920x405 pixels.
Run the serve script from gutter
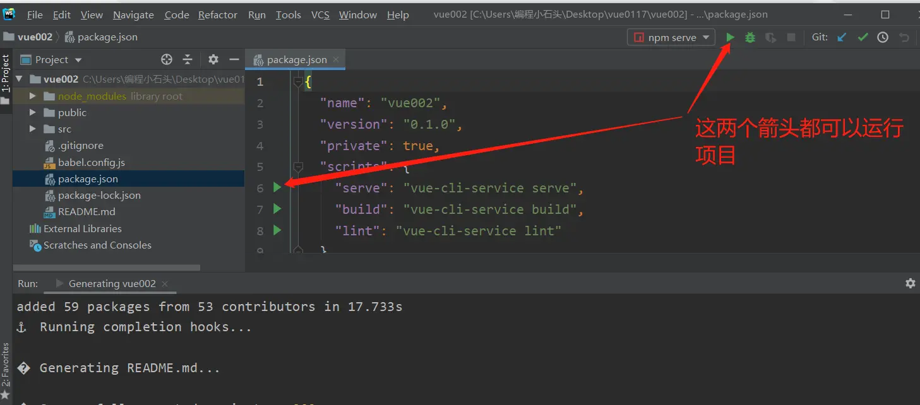(277, 187)
